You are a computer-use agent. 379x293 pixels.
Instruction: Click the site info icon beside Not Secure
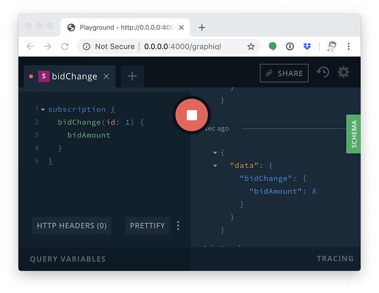coord(86,47)
